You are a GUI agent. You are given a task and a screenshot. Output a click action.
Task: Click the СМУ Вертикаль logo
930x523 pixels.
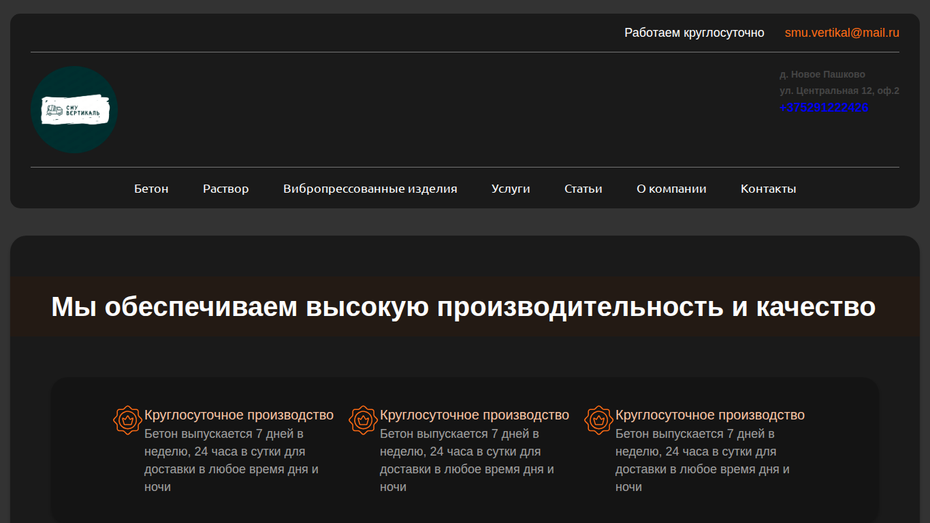click(x=74, y=110)
